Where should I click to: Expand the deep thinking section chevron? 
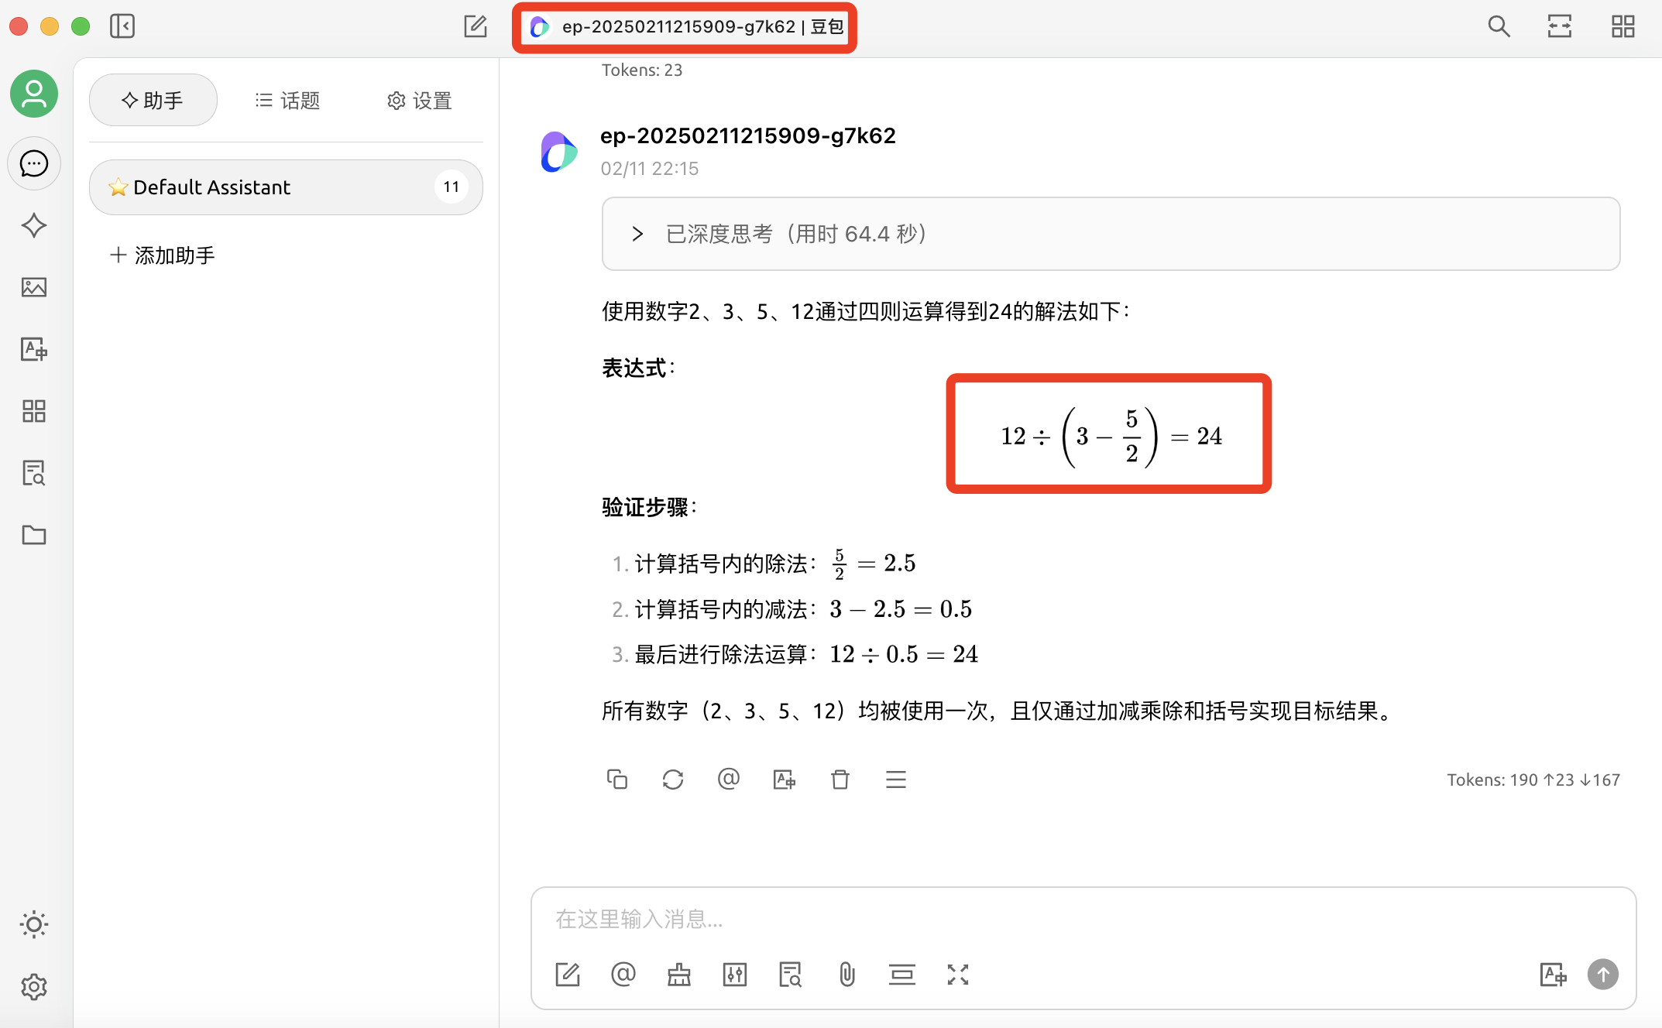point(637,234)
